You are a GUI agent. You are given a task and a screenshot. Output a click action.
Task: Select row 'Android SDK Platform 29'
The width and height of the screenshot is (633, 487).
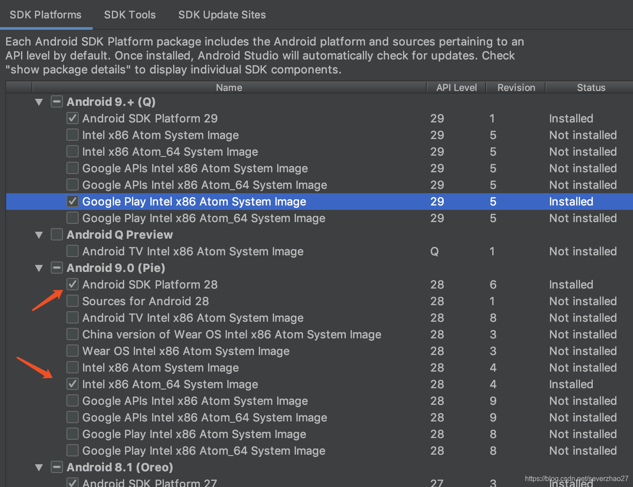tap(320, 118)
